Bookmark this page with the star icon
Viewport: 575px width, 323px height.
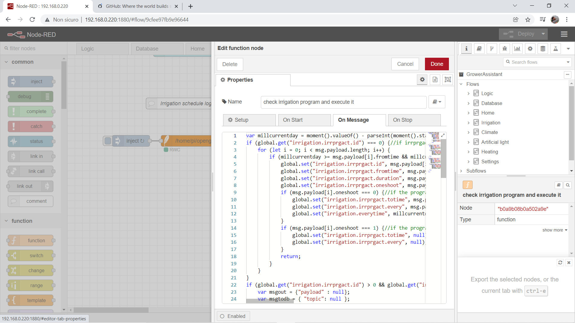(x=528, y=20)
